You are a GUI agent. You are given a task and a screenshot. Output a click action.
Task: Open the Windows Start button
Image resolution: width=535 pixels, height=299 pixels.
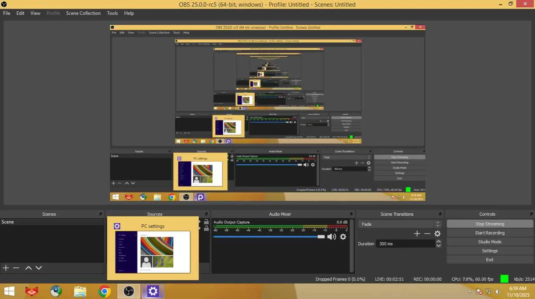tap(9, 291)
